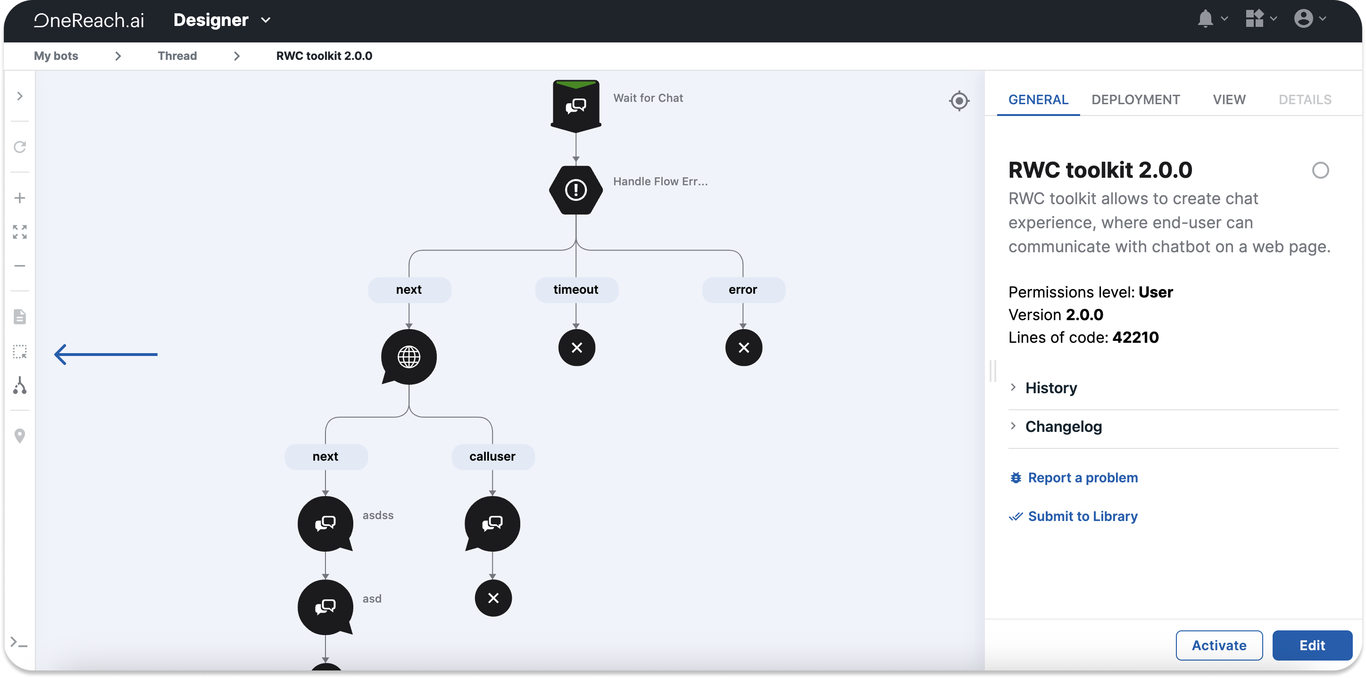Image resolution: width=1366 pixels, height=678 pixels.
Task: Toggle the circle next to RWC toolkit title
Action: (1320, 171)
